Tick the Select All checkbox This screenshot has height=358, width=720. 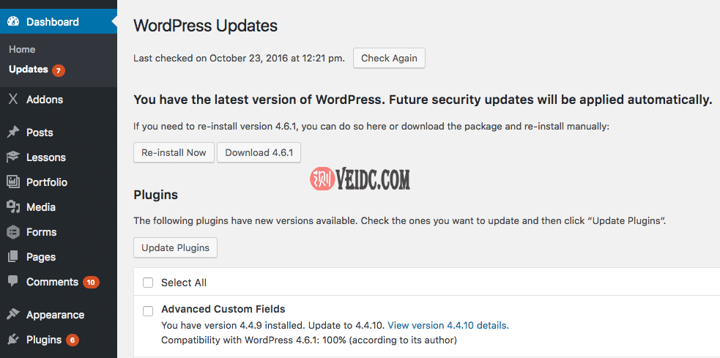click(148, 283)
